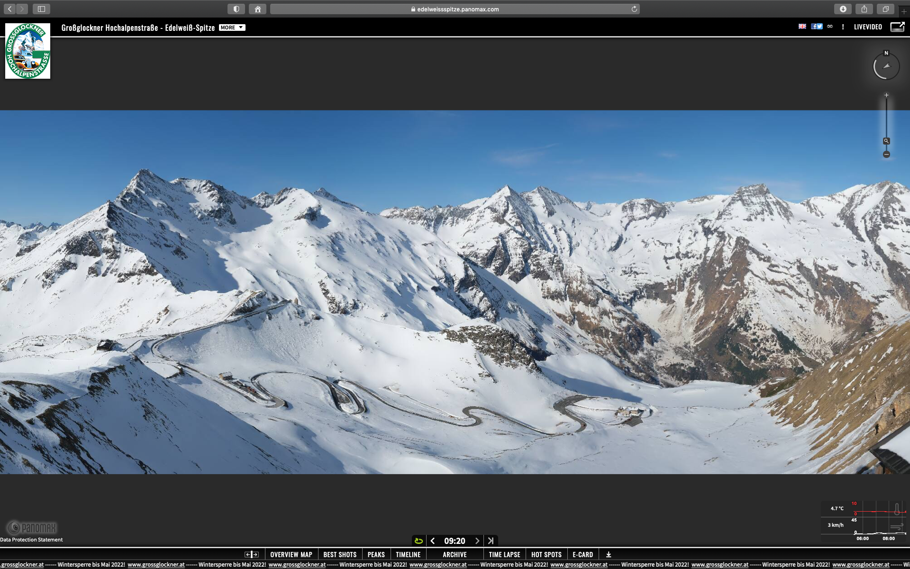Click the LIVEVIDEO link
This screenshot has width=910, height=569.
pyautogui.click(x=868, y=27)
